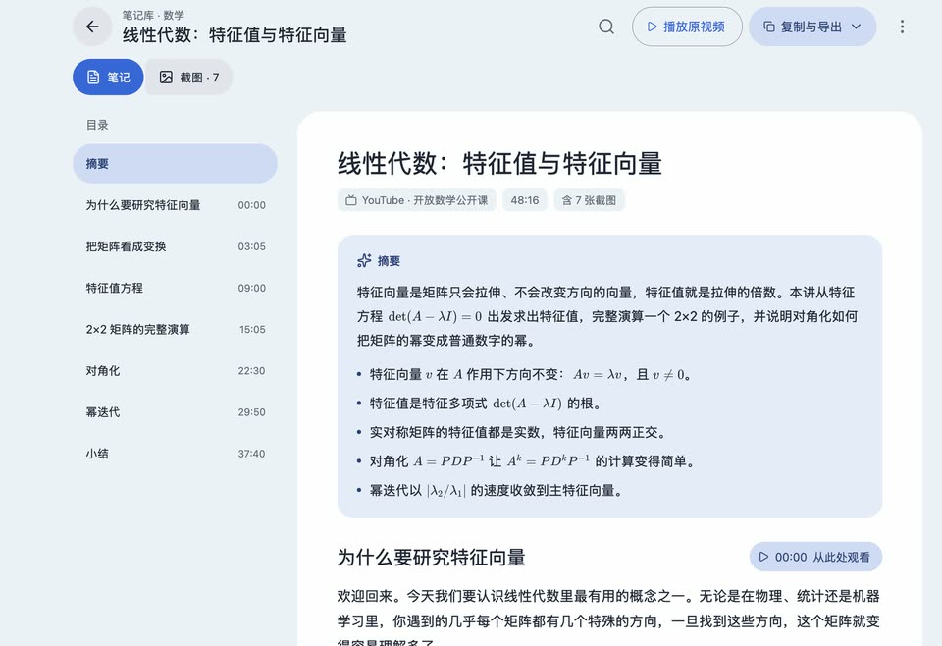942x646 pixels.
Task: Click timestamp 37:40 in the contents list
Action: click(x=252, y=454)
